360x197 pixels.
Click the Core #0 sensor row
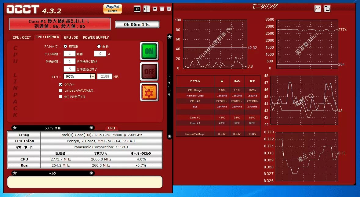[218, 118]
